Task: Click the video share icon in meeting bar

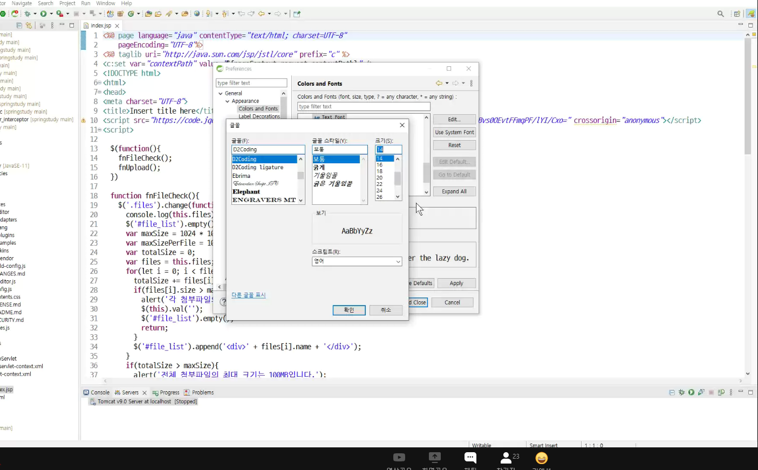Action: [399, 458]
